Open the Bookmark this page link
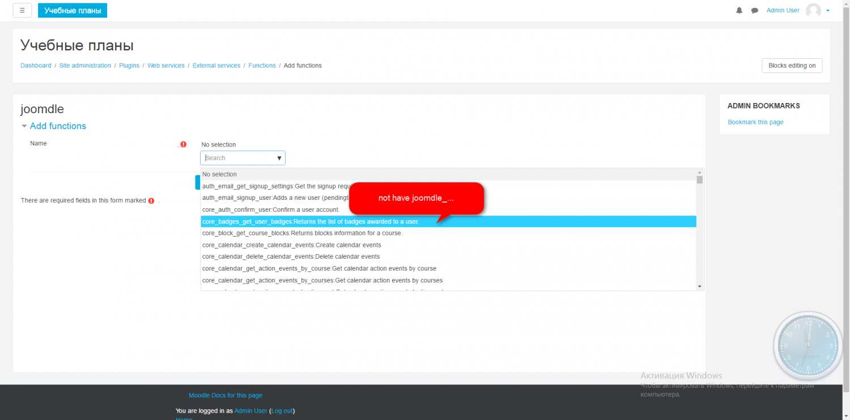This screenshot has height=420, width=850. (755, 122)
